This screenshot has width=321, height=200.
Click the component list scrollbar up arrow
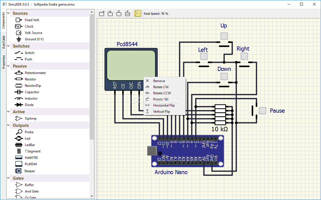coord(92,12)
